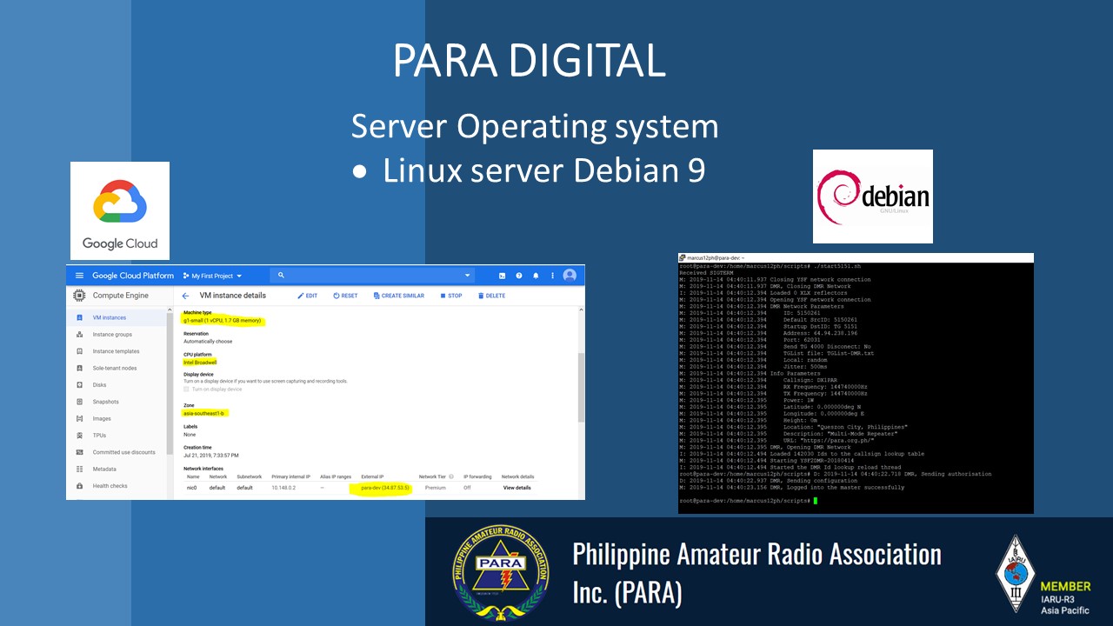Viewport: 1113px width, 626px height.
Task: Click the STOP button
Action: (451, 296)
